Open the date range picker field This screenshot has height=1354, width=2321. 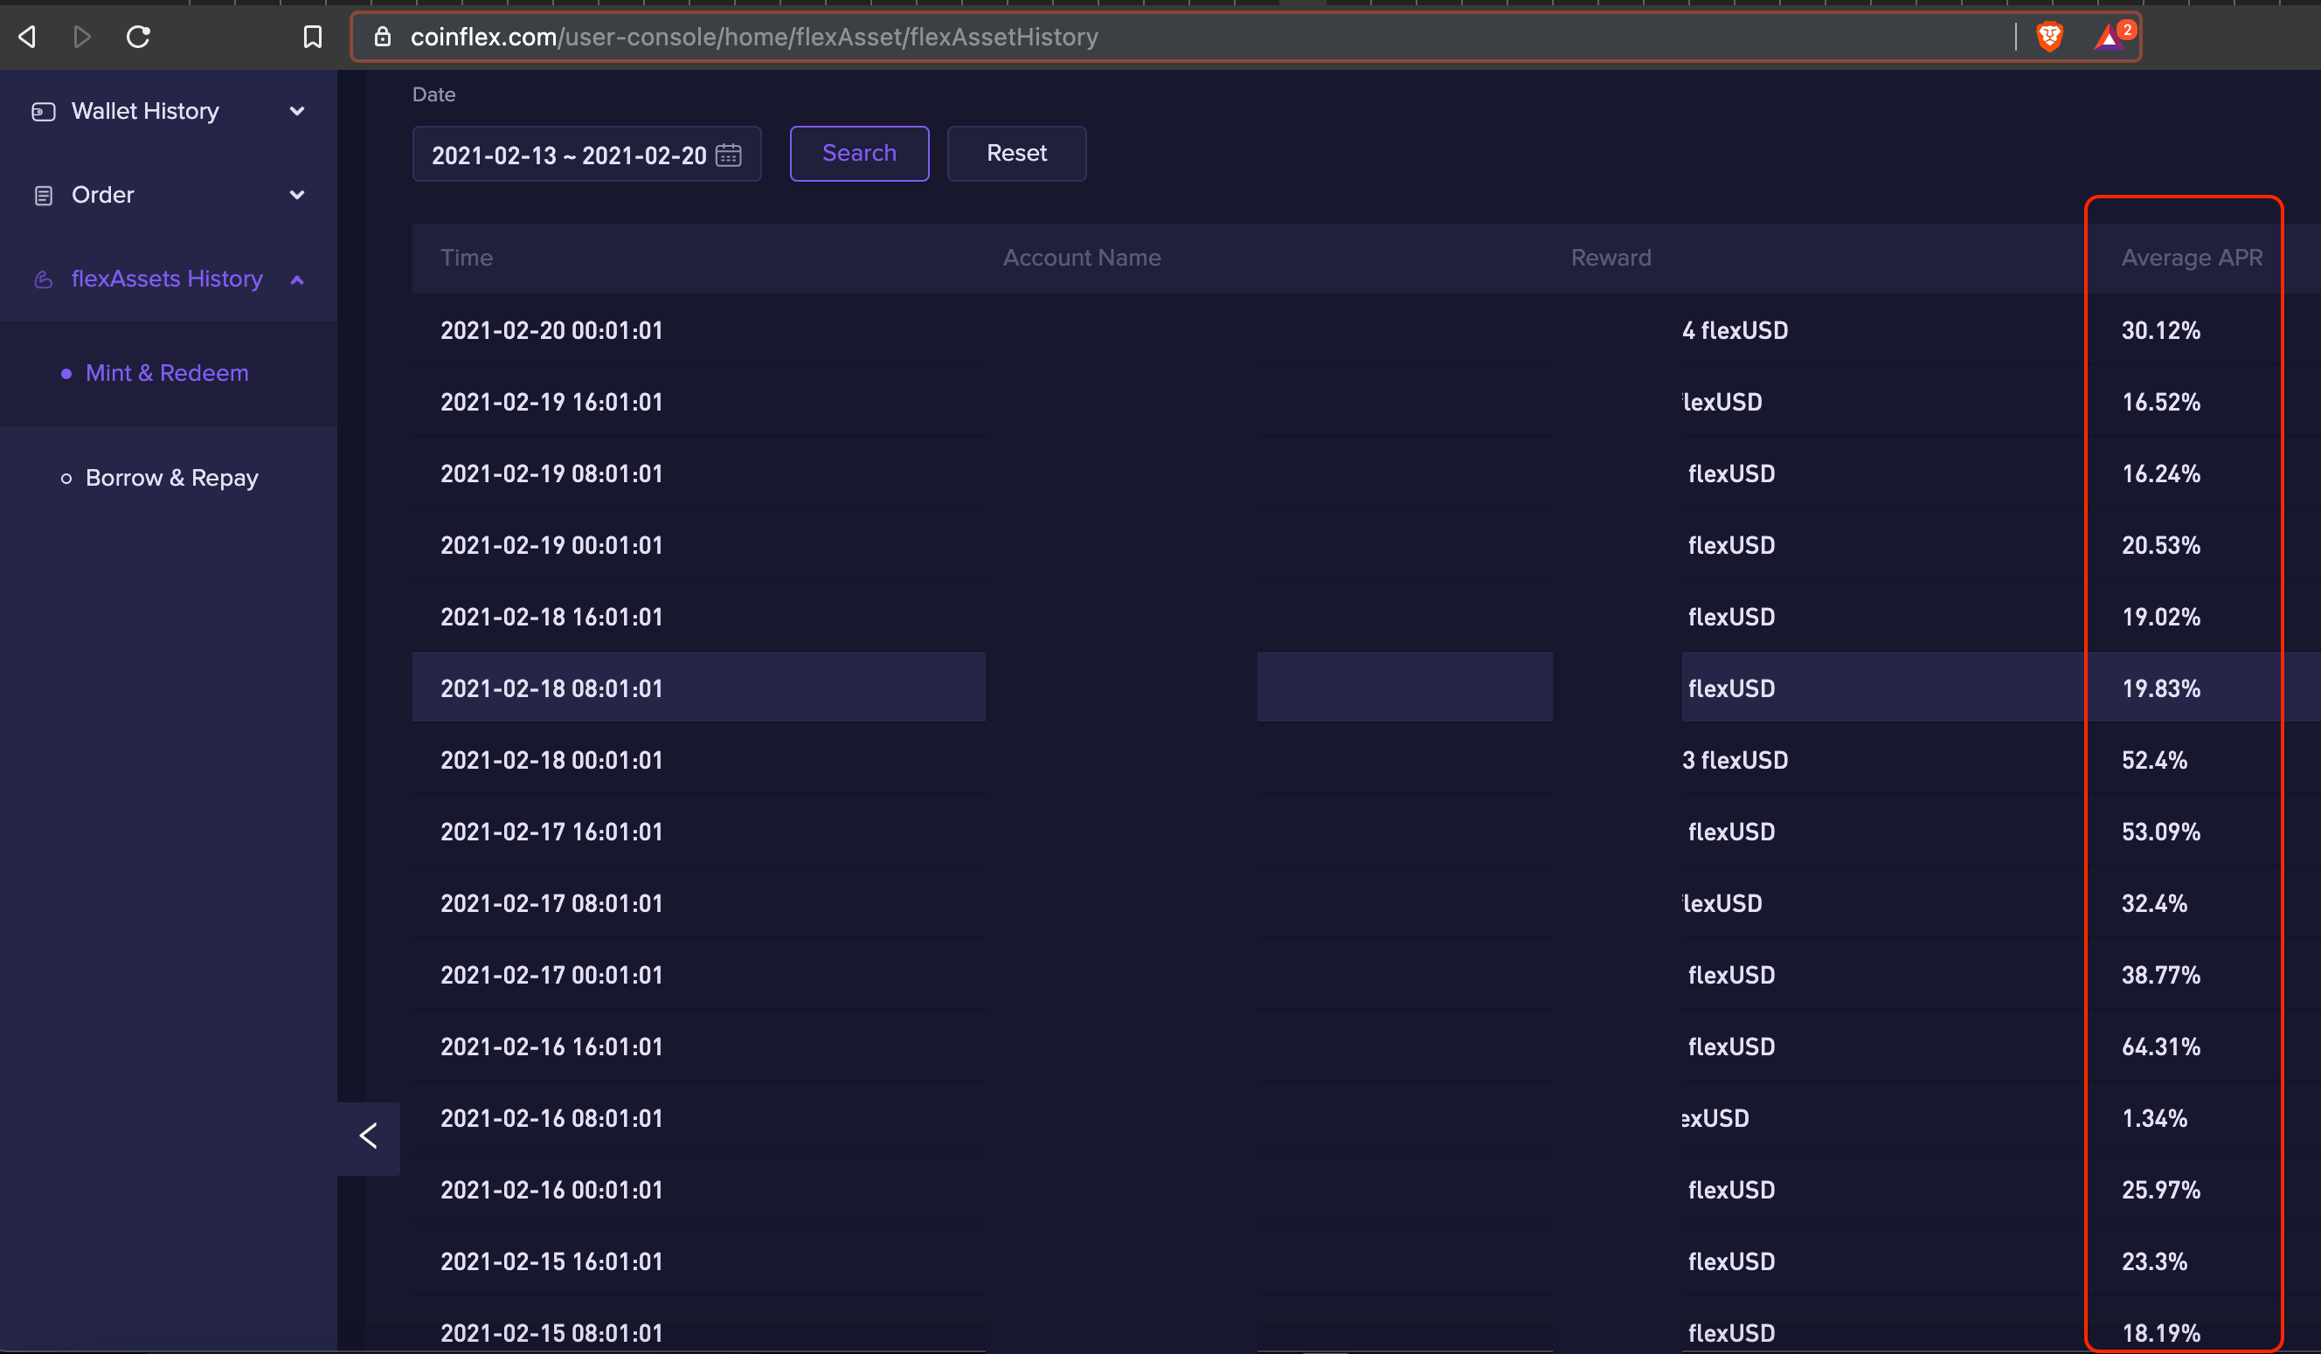(x=569, y=155)
